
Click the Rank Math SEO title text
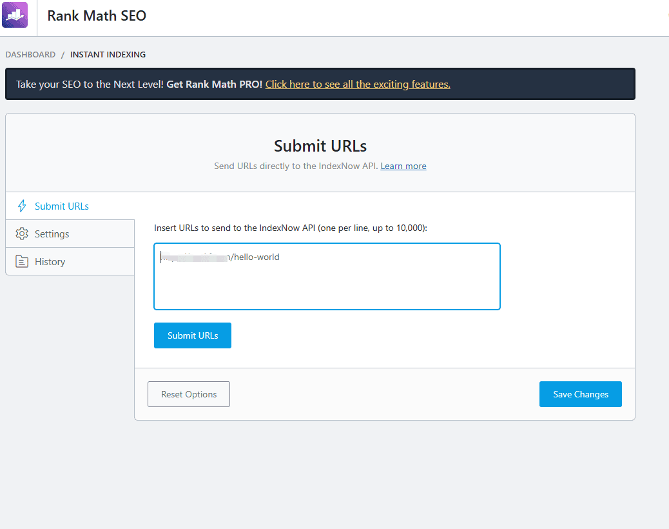pos(97,15)
